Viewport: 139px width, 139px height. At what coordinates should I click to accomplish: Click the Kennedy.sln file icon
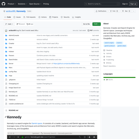6,92
